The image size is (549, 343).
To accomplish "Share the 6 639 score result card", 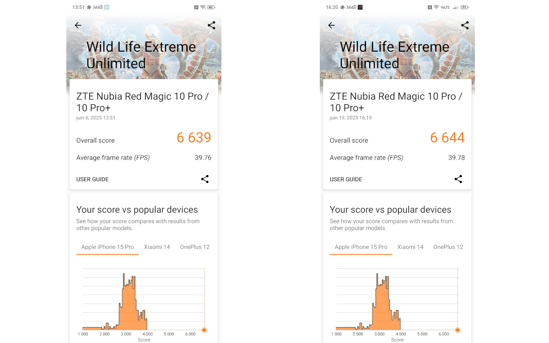I will (205, 179).
